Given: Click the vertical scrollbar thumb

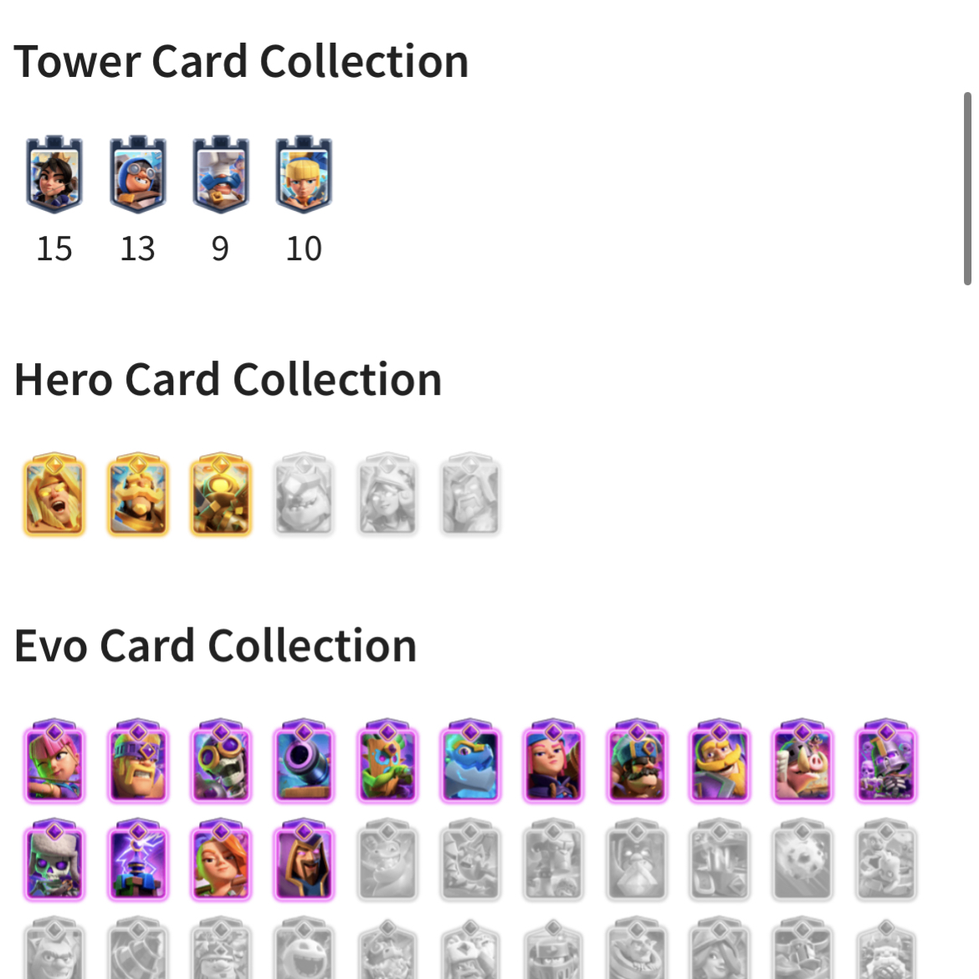Looking at the screenshot, I should tap(967, 188).
